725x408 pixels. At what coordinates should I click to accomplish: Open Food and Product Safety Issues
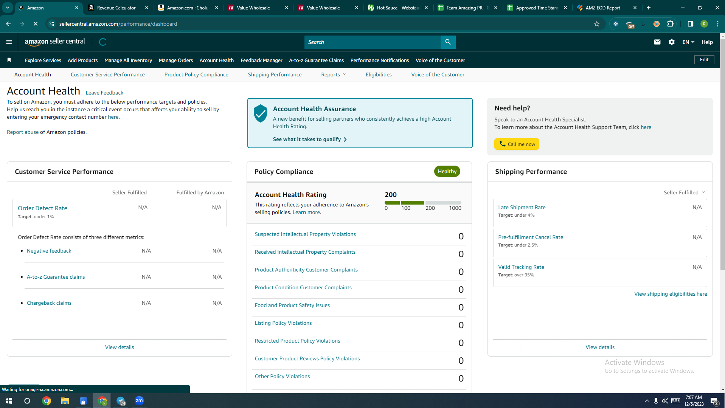click(x=292, y=305)
